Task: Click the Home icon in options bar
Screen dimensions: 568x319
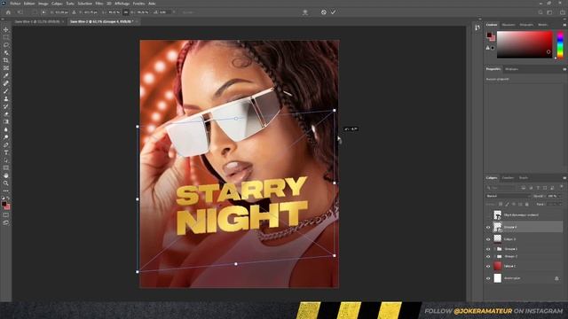Action: 8,12
